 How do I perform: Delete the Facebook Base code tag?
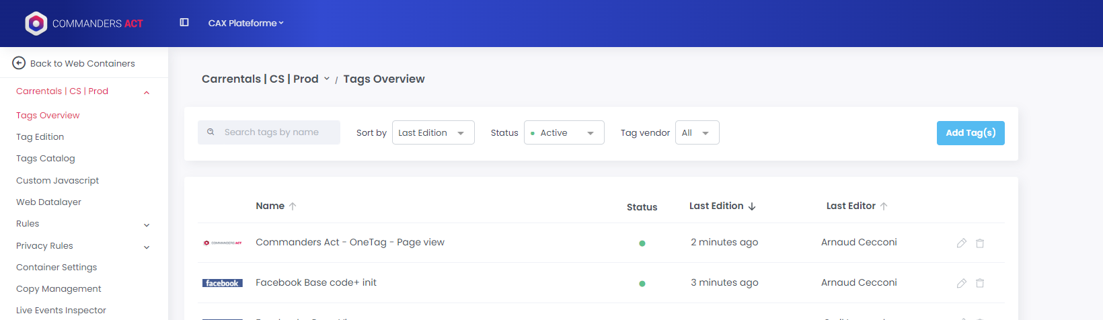pos(980,284)
